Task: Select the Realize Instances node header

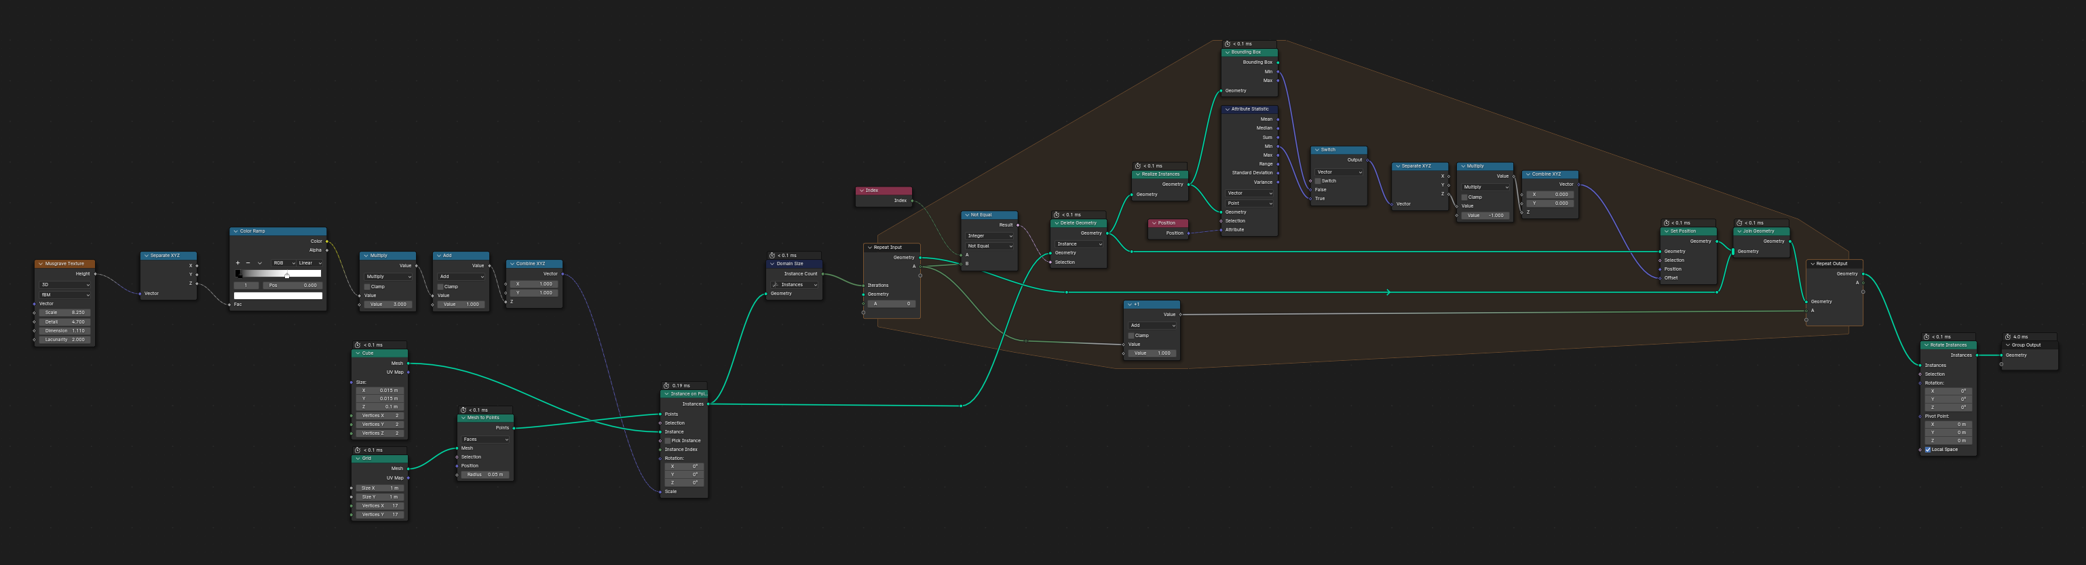Action: tap(1160, 174)
